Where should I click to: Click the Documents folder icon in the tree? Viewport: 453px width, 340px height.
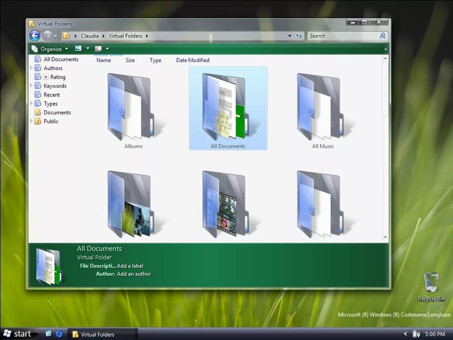click(38, 112)
